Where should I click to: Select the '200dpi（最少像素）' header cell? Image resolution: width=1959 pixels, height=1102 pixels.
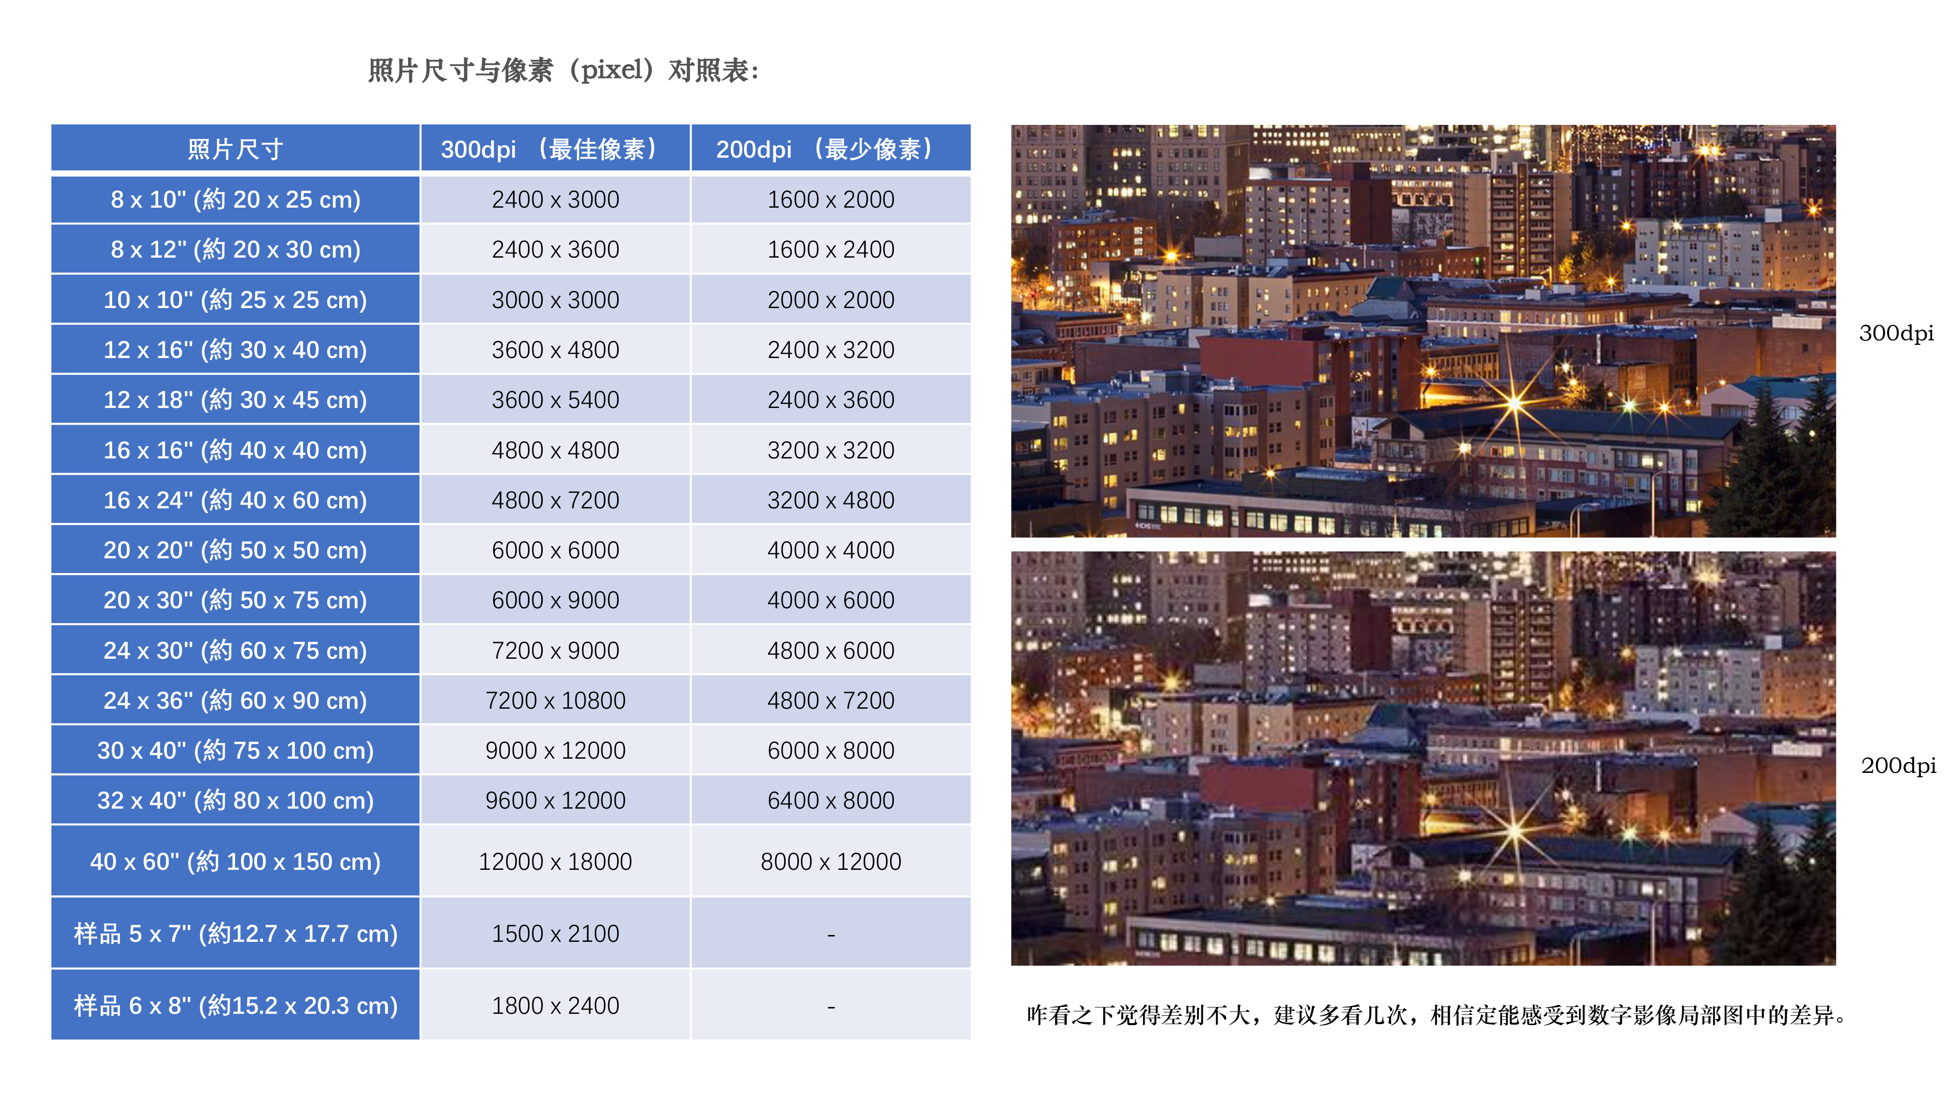click(x=831, y=148)
